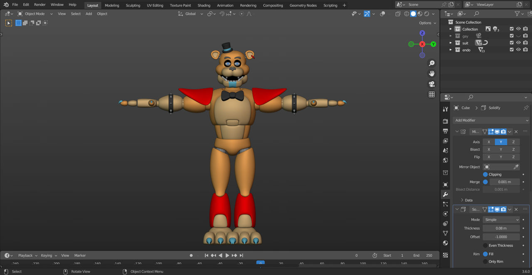The width and height of the screenshot is (532, 275).
Task: Pick mirror object with the eyedropper
Action: coord(516,167)
